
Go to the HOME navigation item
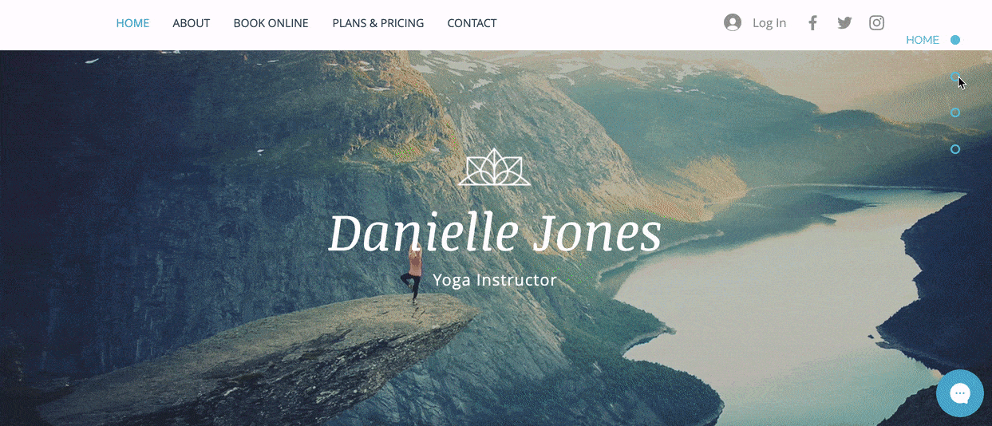point(132,23)
